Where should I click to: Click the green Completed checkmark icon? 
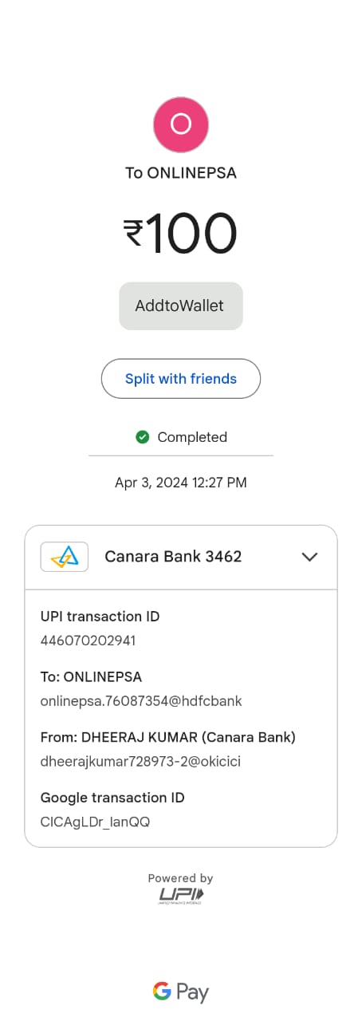pyautogui.click(x=143, y=437)
